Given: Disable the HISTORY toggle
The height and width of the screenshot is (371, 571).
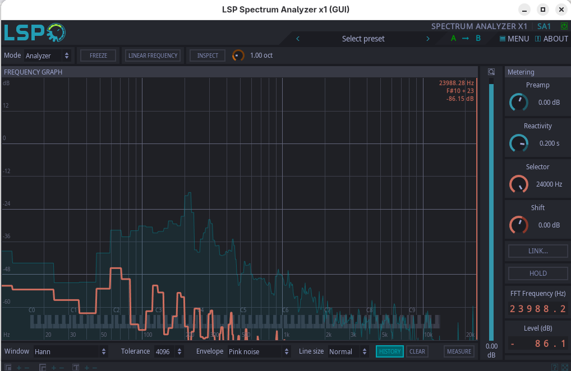Looking at the screenshot, I should click(390, 351).
